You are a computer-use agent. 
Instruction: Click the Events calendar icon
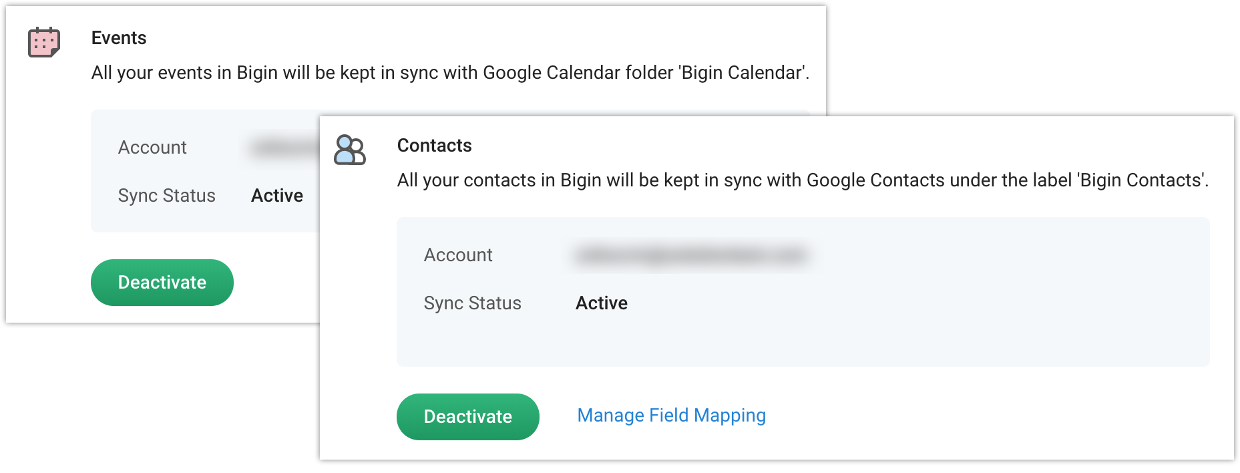tap(44, 43)
